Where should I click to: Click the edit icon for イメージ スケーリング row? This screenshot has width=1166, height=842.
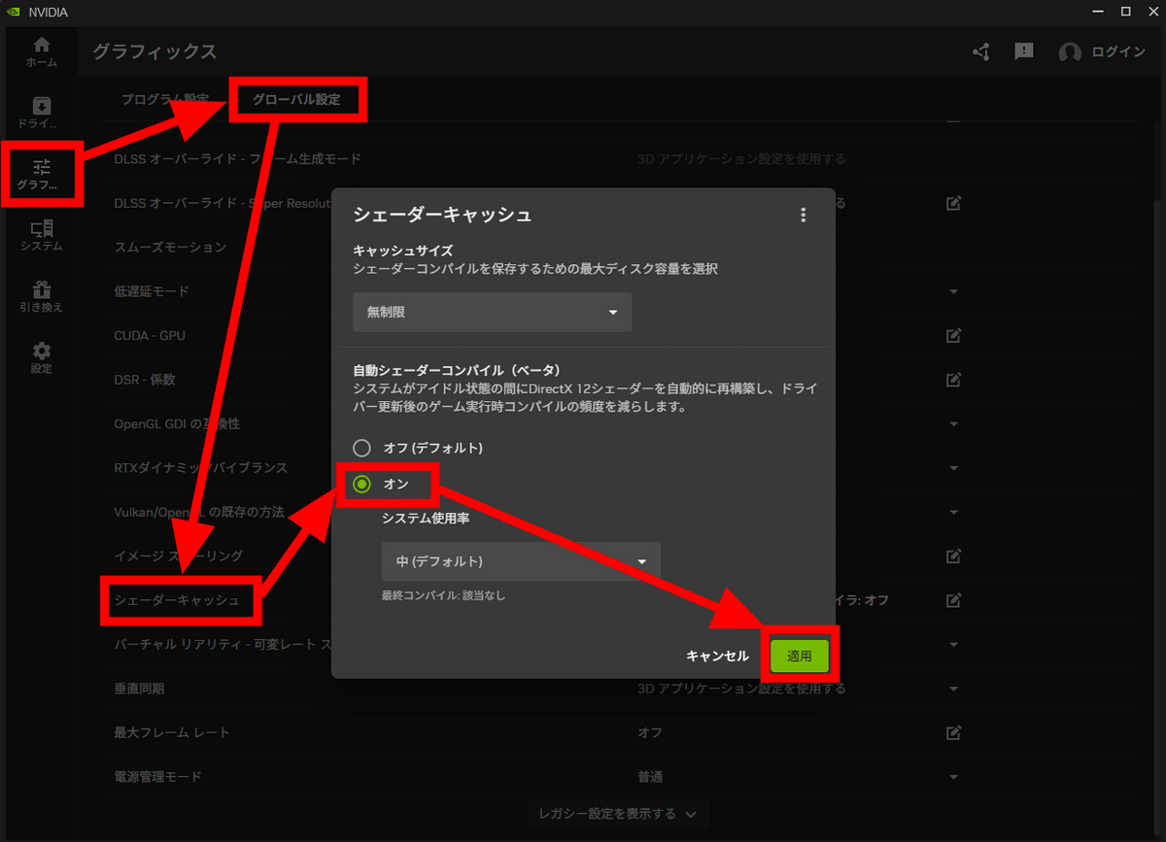[x=954, y=556]
